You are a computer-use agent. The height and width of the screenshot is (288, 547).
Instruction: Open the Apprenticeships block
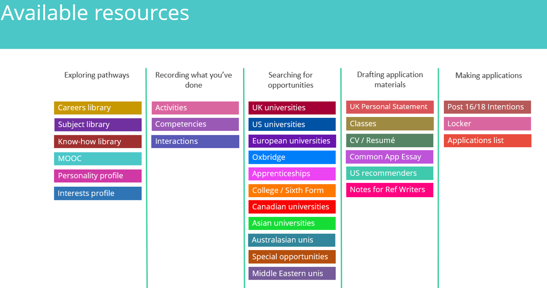click(x=292, y=174)
